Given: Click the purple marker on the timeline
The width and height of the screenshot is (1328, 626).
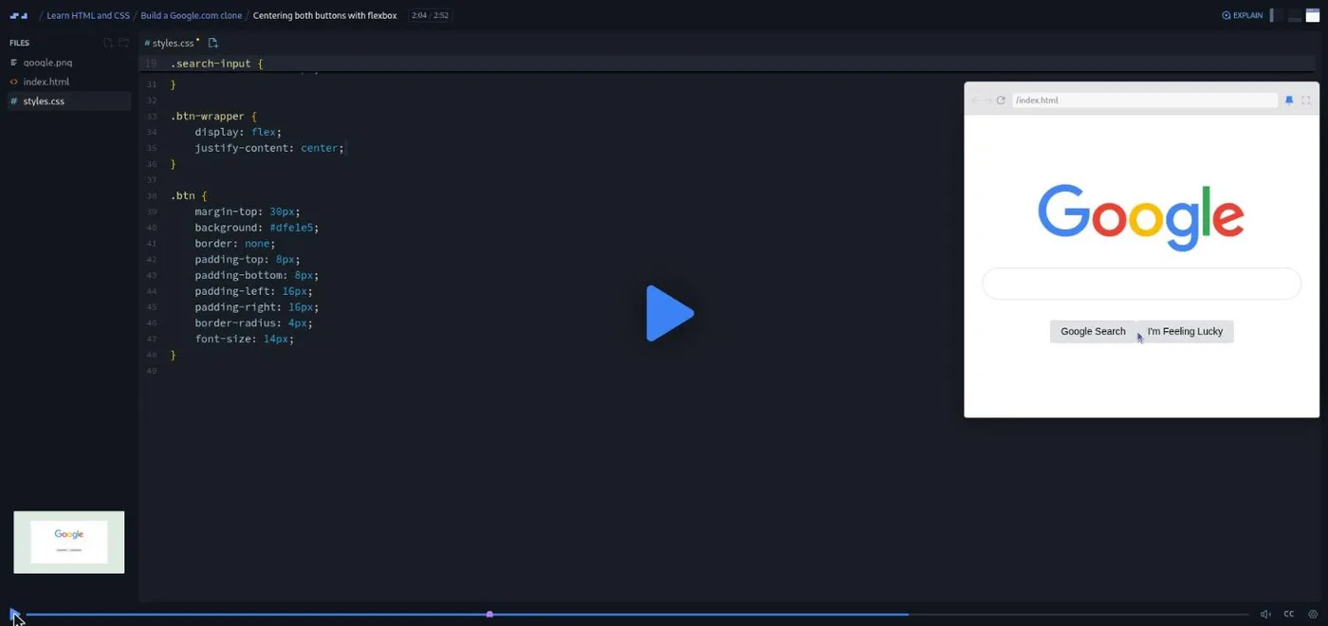Looking at the screenshot, I should point(489,615).
